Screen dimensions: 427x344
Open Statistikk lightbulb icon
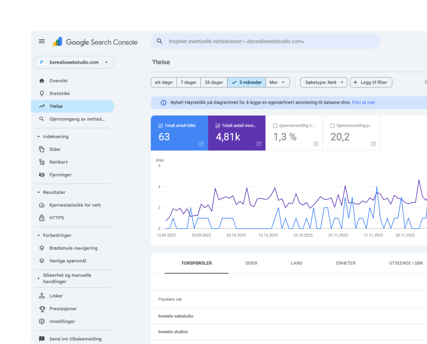[x=42, y=94]
